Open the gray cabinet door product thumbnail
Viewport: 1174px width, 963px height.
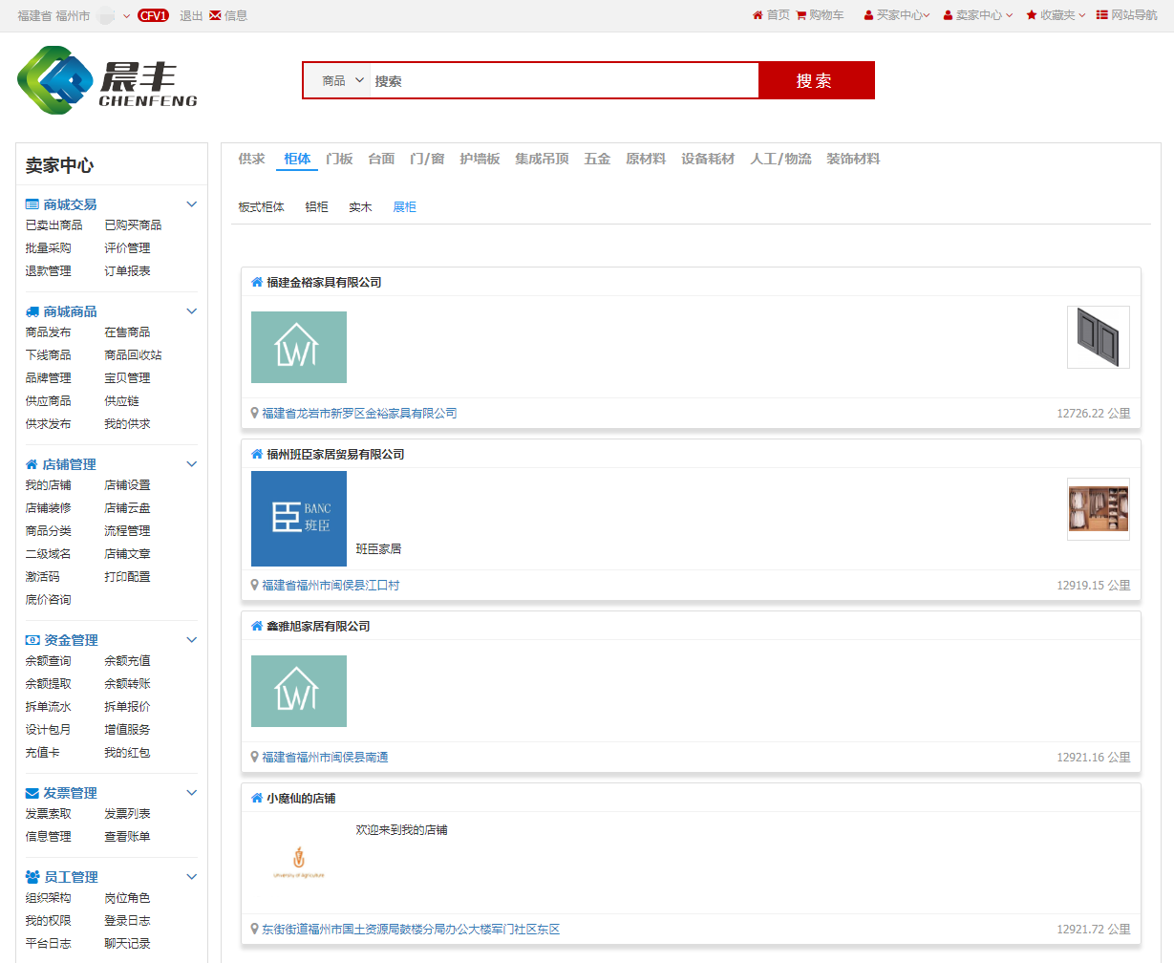(1098, 337)
